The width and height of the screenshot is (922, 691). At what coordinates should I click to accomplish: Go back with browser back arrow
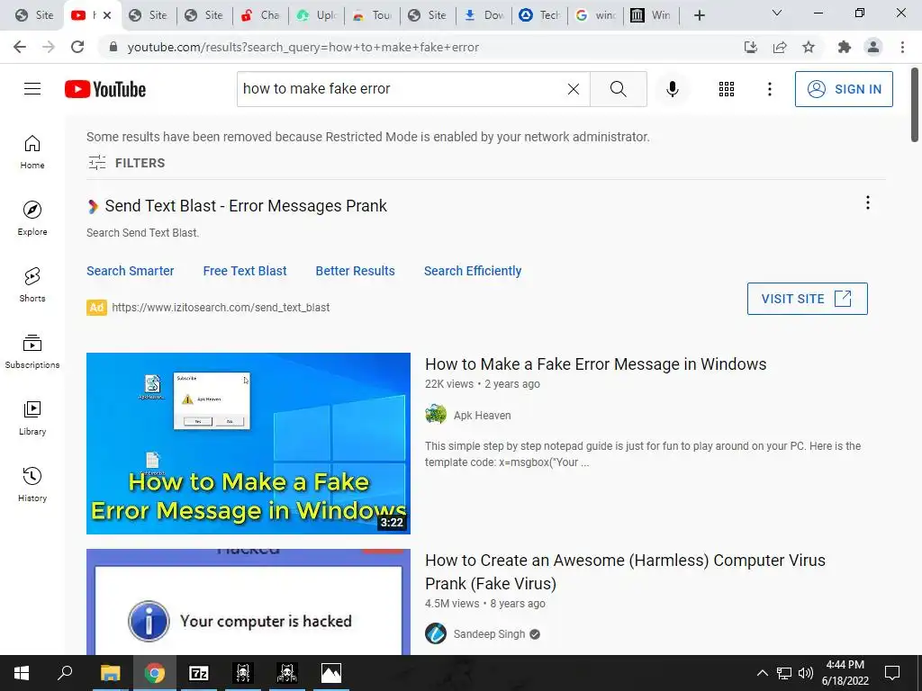(20, 47)
